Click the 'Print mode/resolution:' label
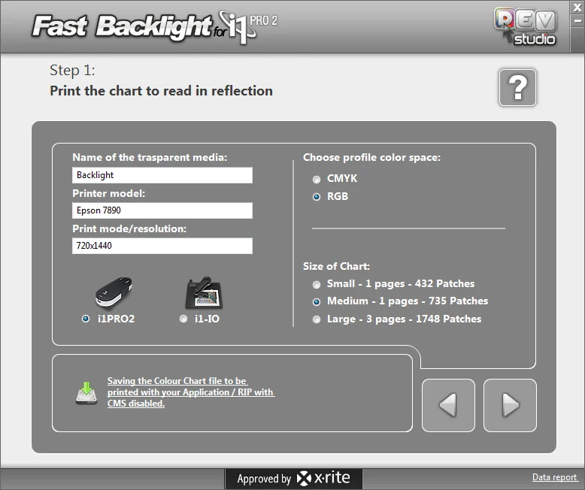Image resolution: width=585 pixels, height=490 pixels. (129, 228)
